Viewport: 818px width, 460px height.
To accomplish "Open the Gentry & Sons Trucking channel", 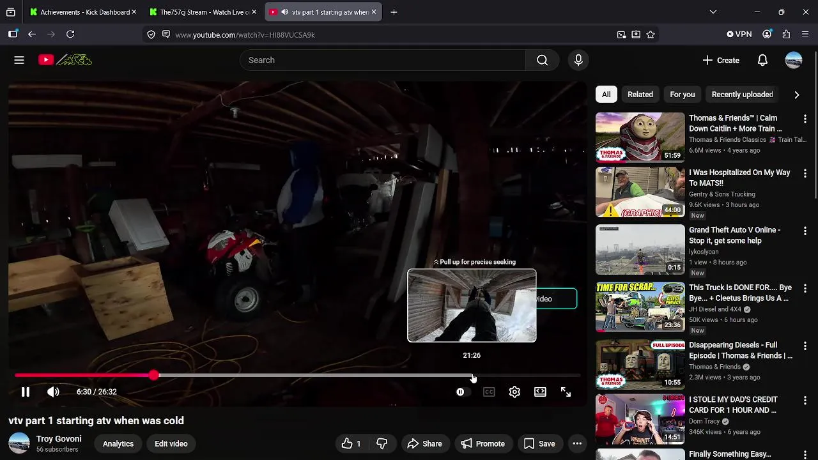I will coord(722,194).
